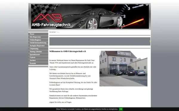Open the Home menu item

coord(38,34)
